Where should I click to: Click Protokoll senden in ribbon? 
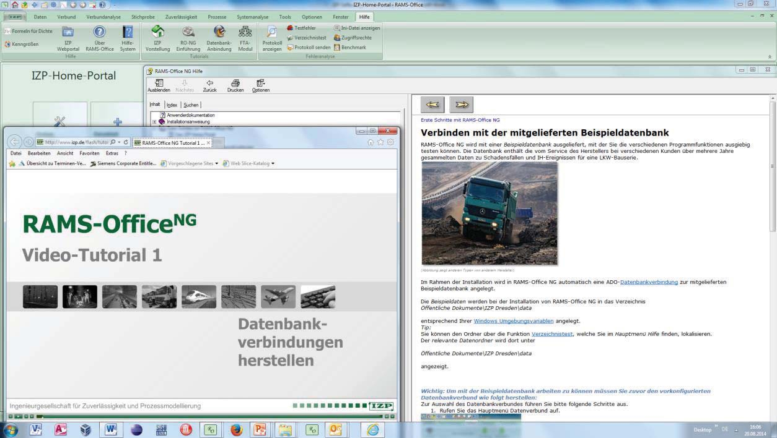tap(309, 48)
